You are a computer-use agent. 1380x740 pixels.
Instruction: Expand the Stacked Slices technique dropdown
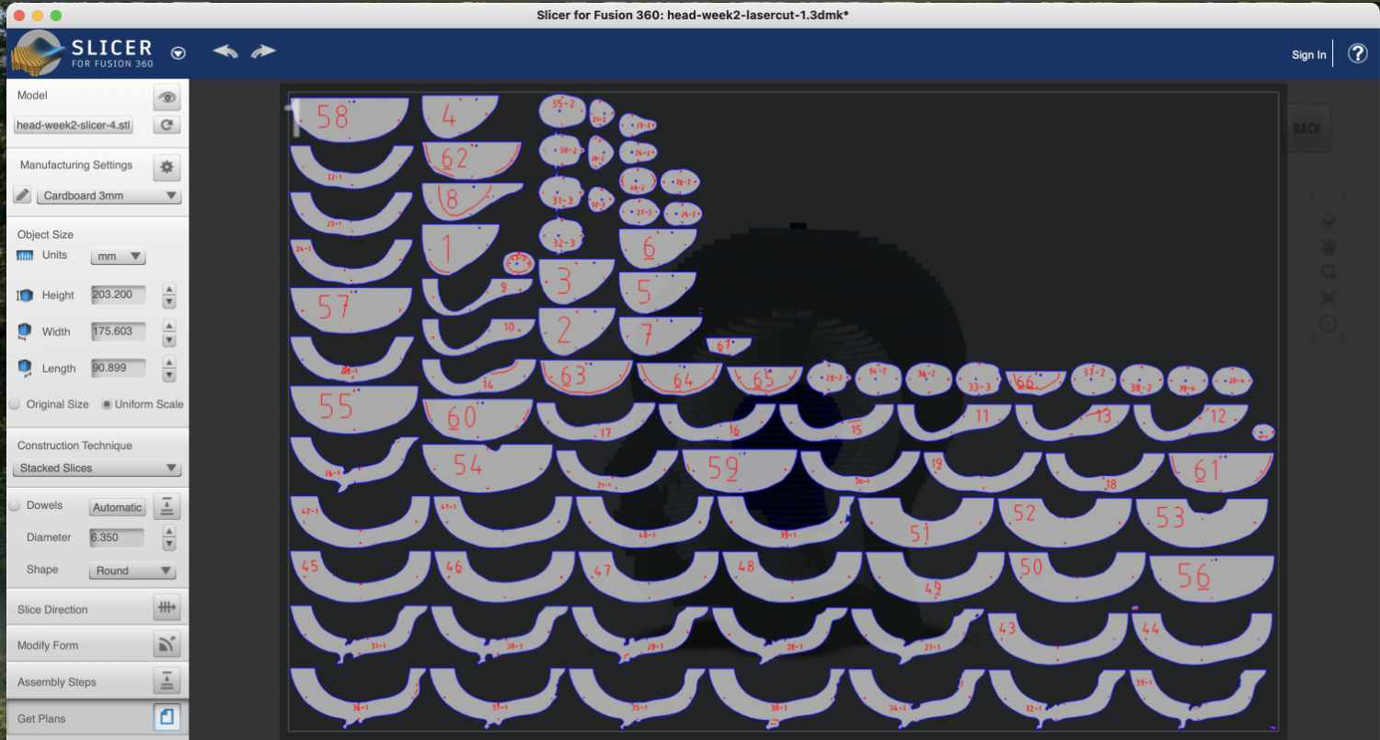98,468
